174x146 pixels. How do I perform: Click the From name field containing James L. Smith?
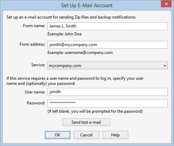coord(108,26)
